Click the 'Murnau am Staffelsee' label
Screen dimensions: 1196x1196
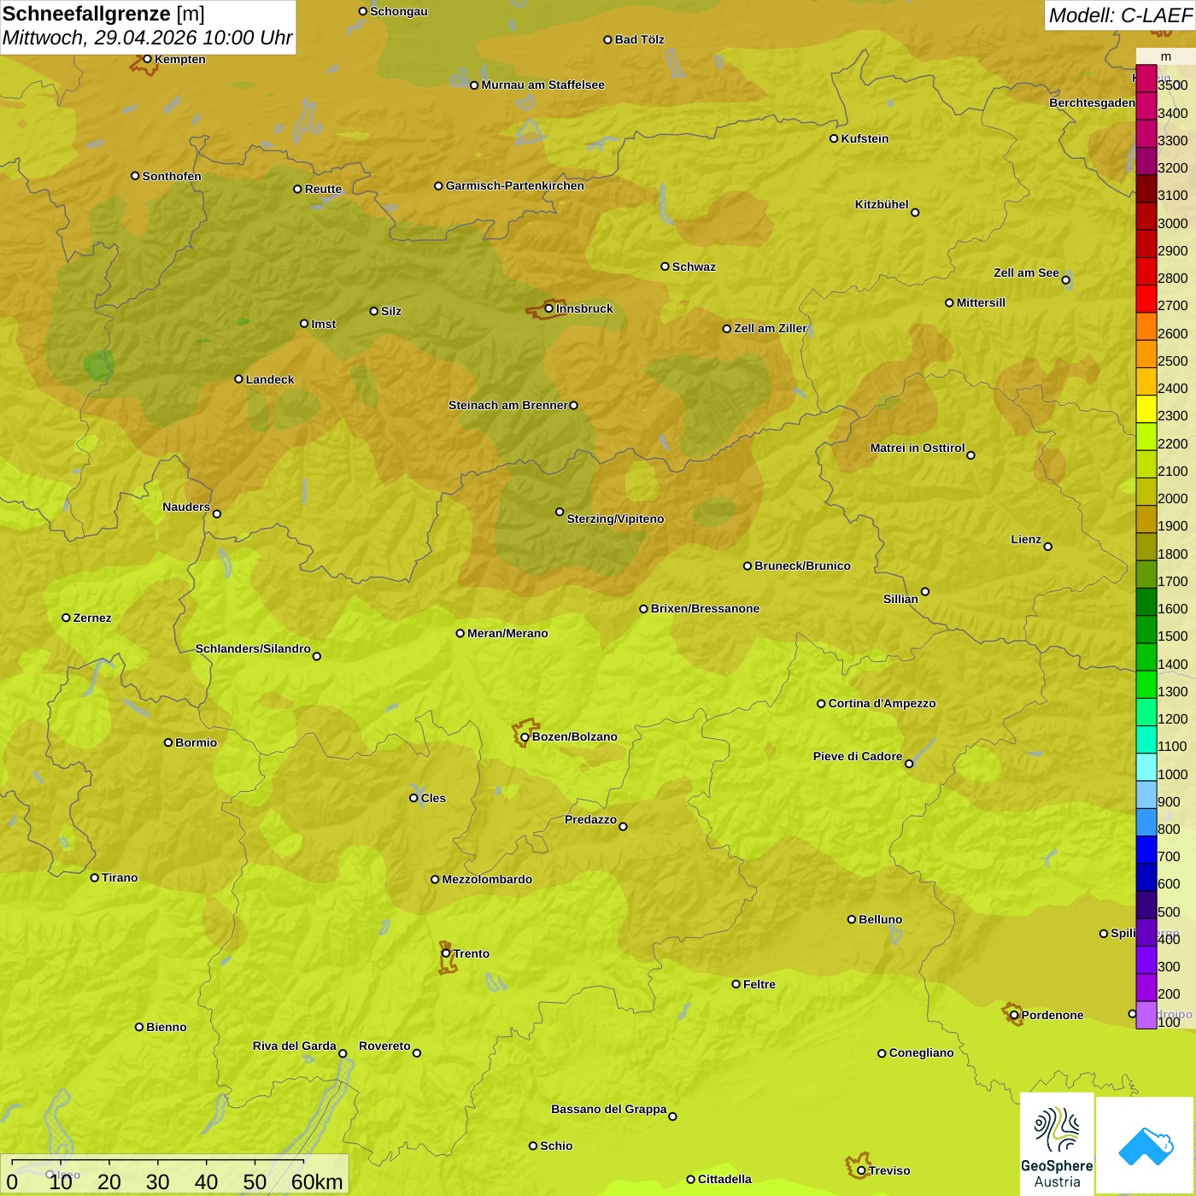click(542, 85)
